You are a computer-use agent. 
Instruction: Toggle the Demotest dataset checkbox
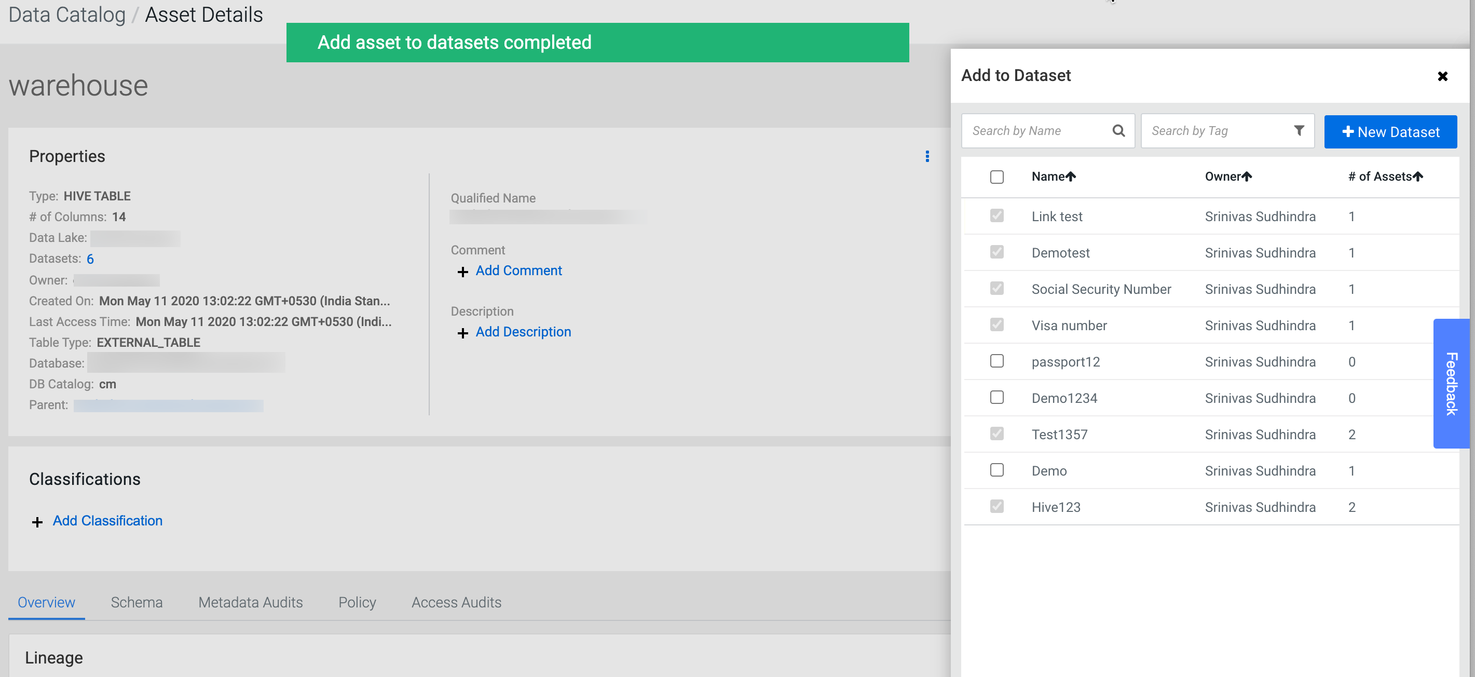coord(997,252)
